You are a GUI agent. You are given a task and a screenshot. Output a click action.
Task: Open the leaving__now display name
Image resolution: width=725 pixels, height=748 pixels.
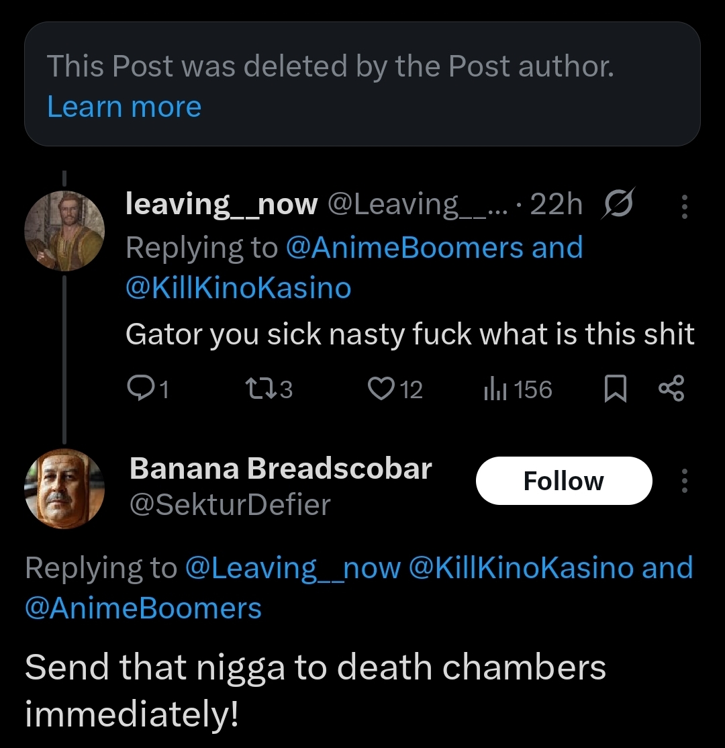click(222, 204)
